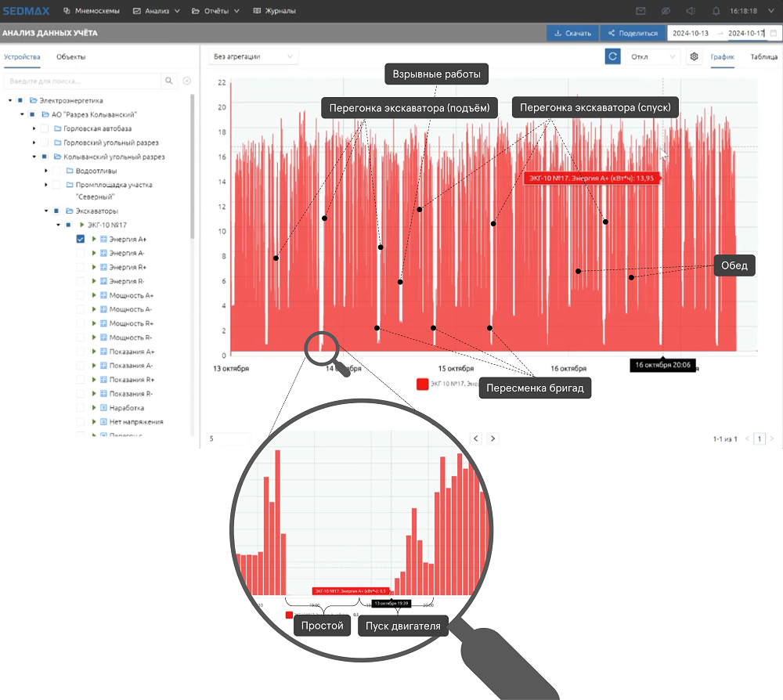This screenshot has width=783, height=700.
Task: Click the Поделиться share button
Action: tap(633, 34)
